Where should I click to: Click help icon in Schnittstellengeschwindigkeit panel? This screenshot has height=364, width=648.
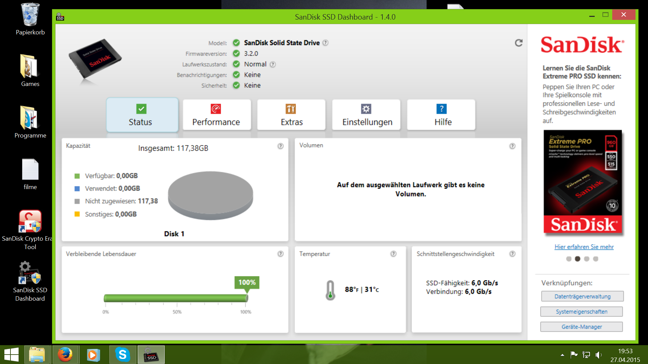[x=512, y=254]
